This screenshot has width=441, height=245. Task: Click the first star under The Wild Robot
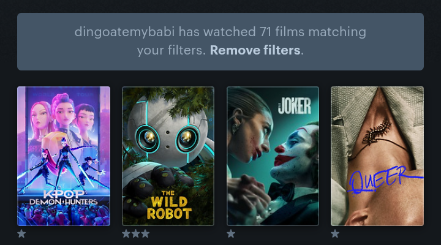point(126,233)
